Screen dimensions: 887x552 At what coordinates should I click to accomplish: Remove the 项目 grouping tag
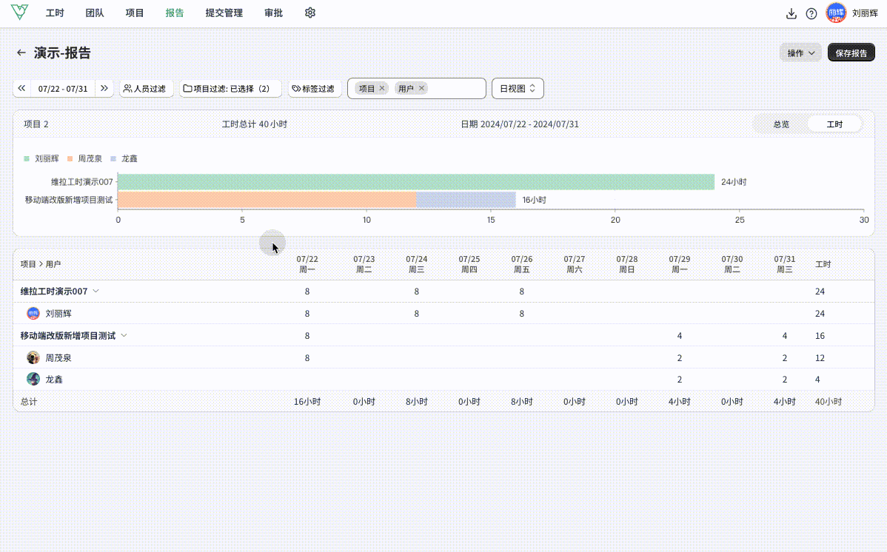pyautogui.click(x=382, y=88)
